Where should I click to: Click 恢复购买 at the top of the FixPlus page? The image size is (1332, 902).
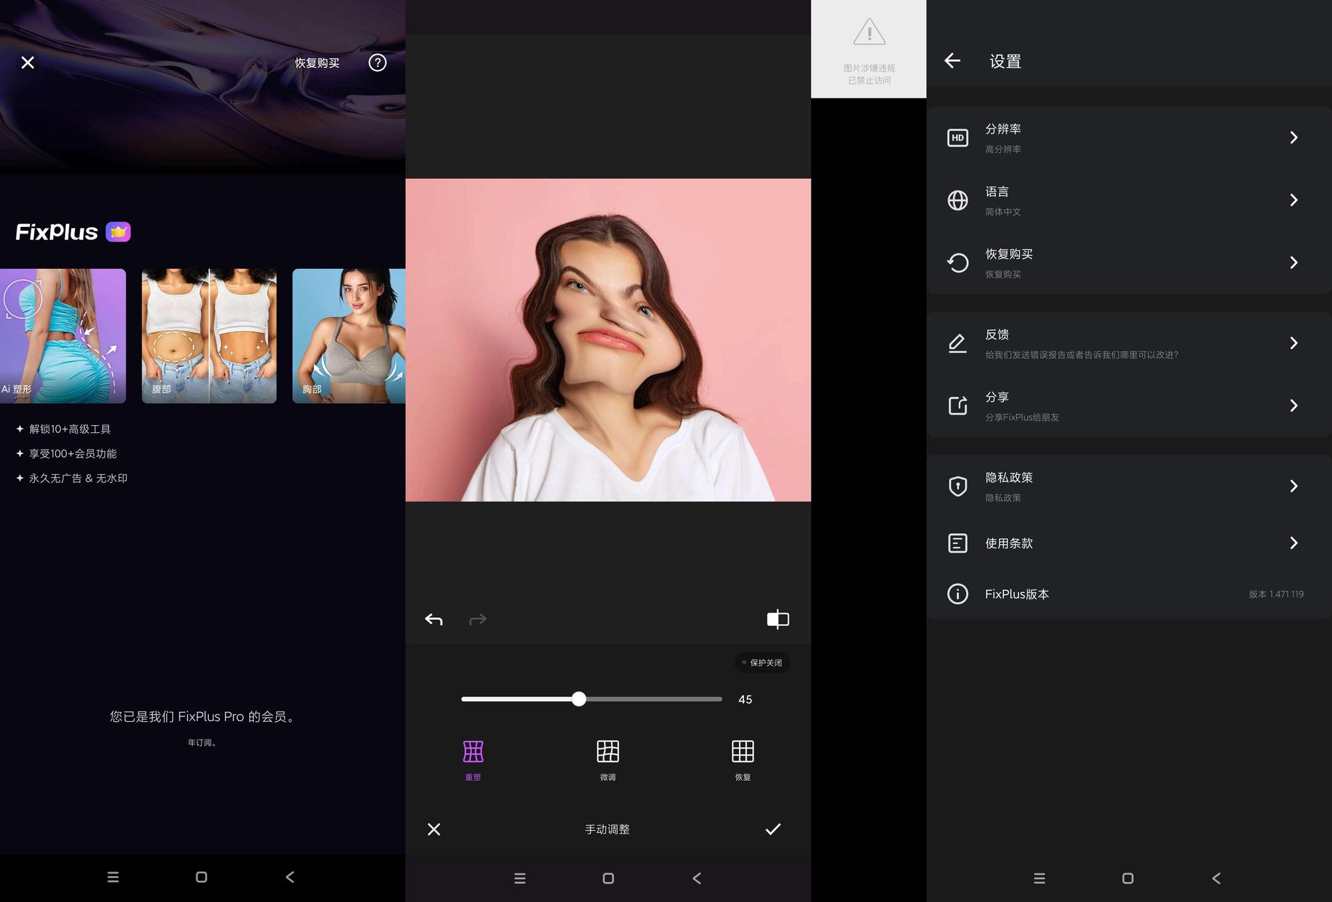pos(317,63)
